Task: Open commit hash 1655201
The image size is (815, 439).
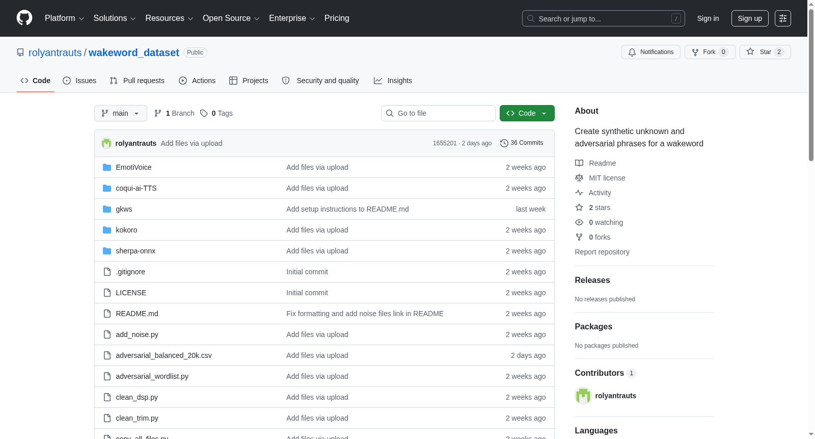Action: tap(445, 143)
